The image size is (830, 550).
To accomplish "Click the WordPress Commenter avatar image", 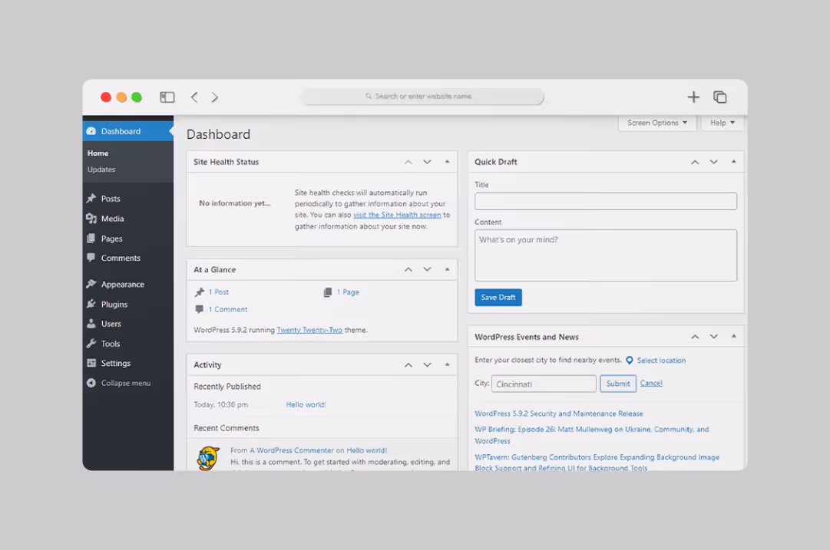I will click(209, 458).
